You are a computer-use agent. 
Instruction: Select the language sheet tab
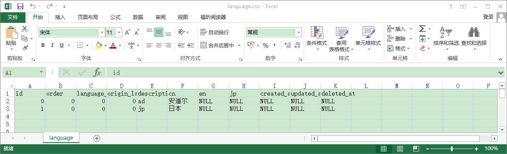point(61,138)
